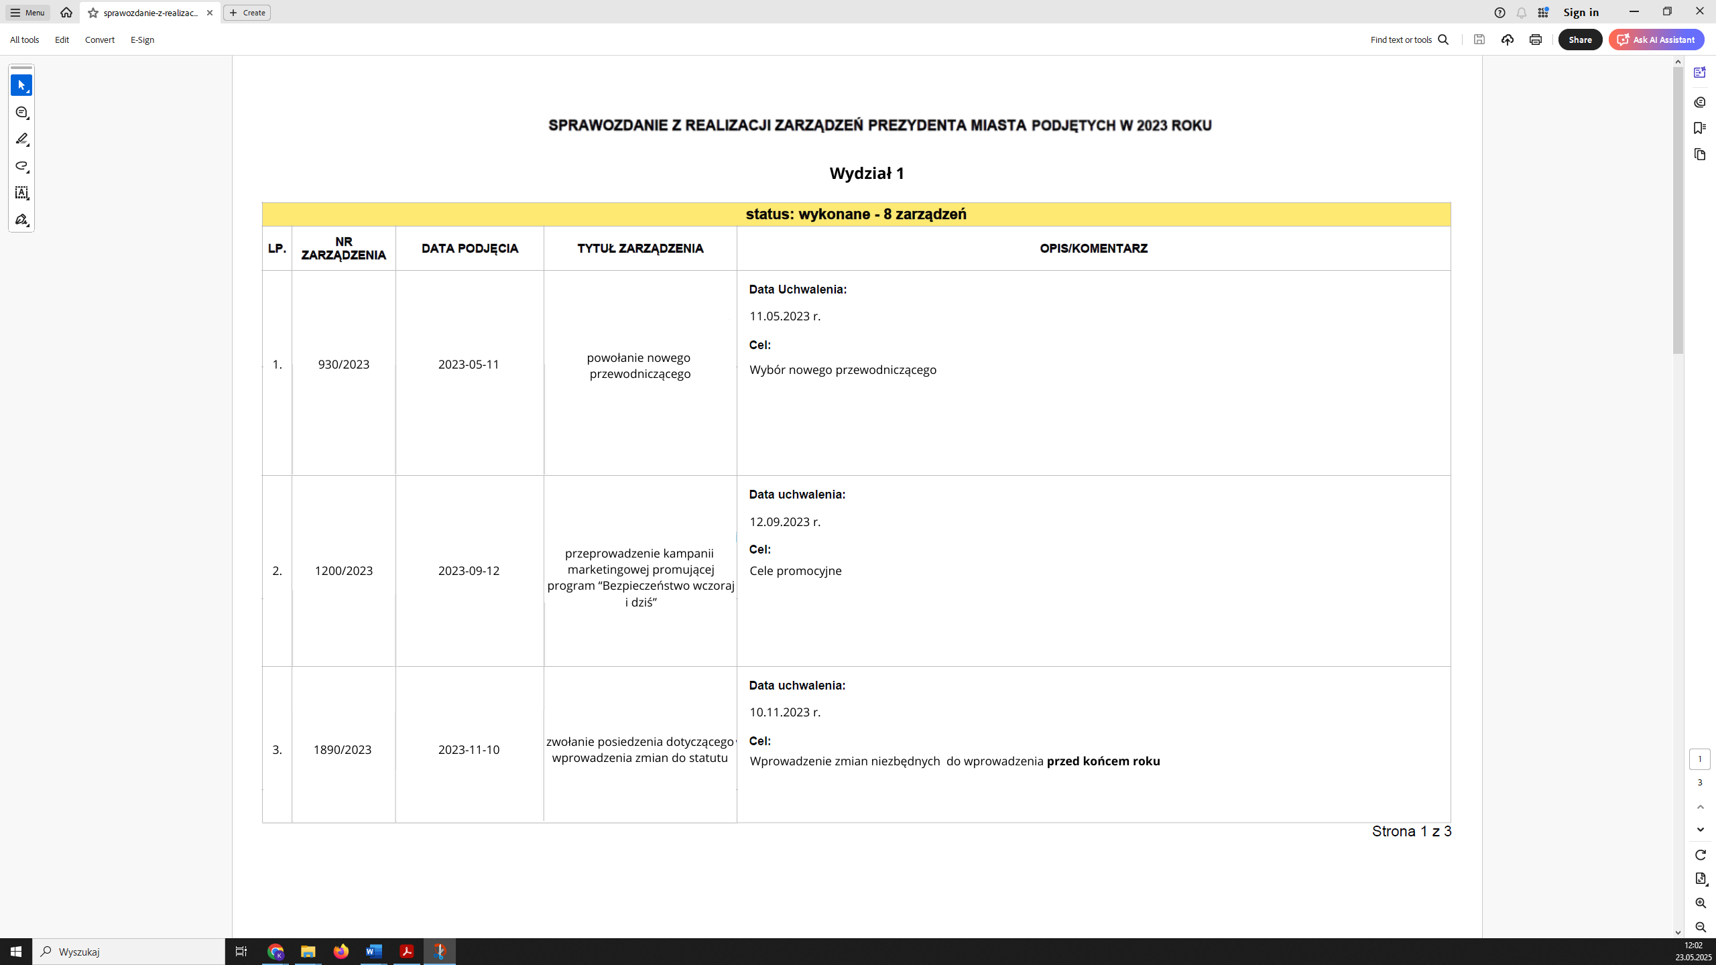
Task: Select the Add text box tool
Action: click(21, 193)
